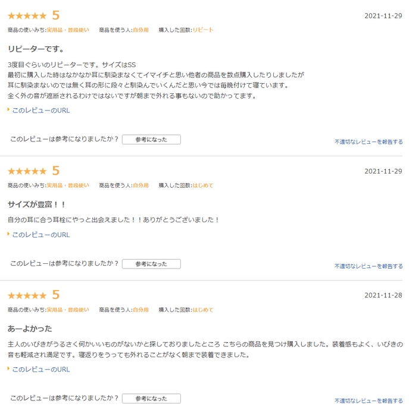The width and height of the screenshot is (409, 416).
Task: Click orange arrow beside あーよかった review URL
Action: (x=9, y=369)
